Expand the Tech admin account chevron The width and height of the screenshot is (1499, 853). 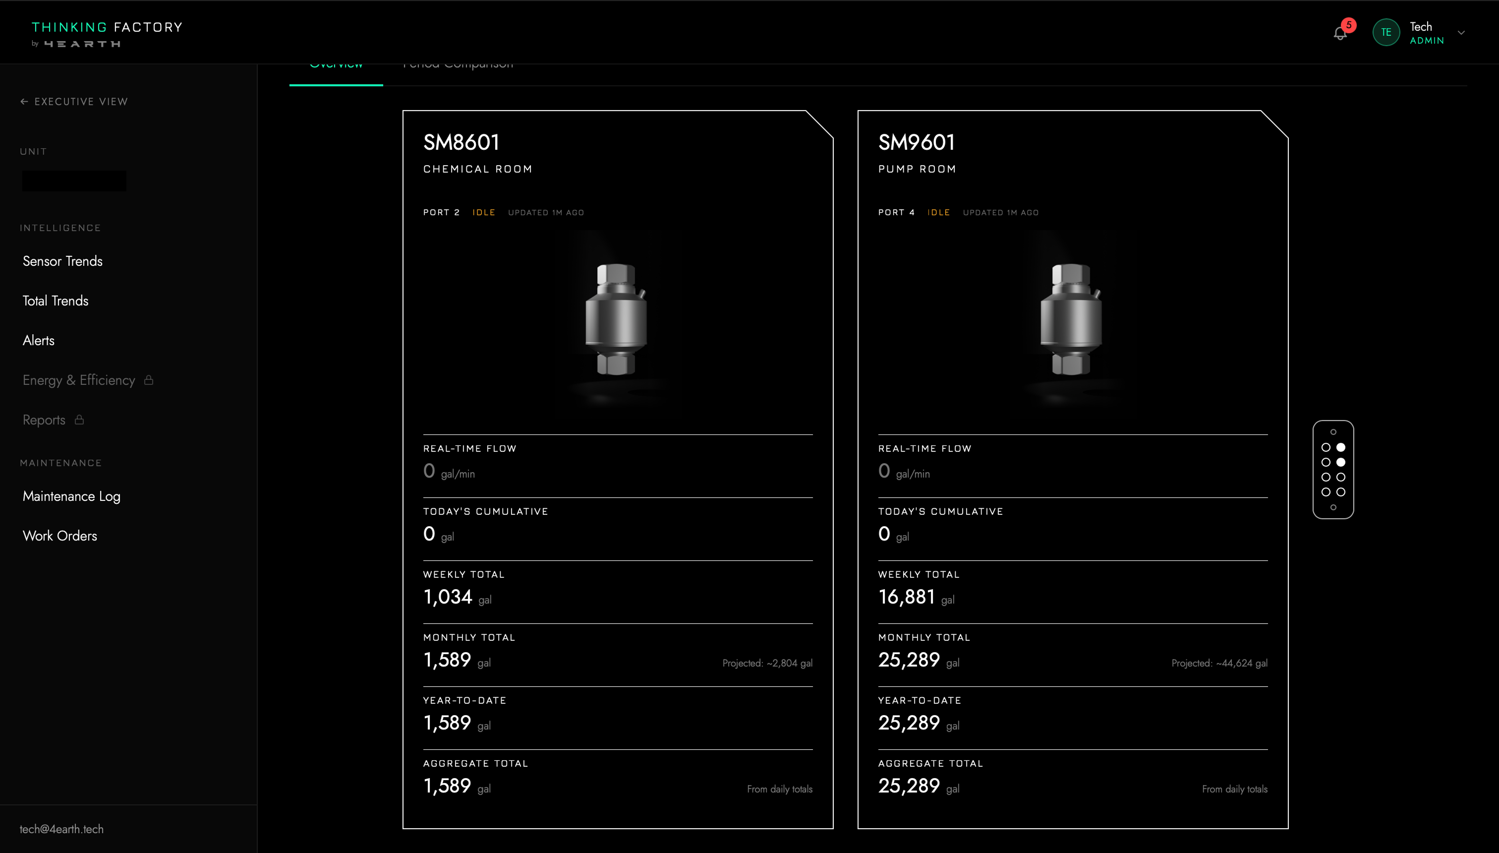(1461, 33)
